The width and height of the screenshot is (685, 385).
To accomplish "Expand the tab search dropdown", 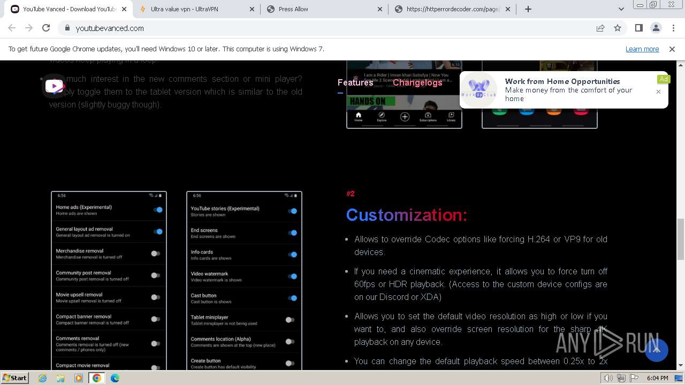I will 621,9.
